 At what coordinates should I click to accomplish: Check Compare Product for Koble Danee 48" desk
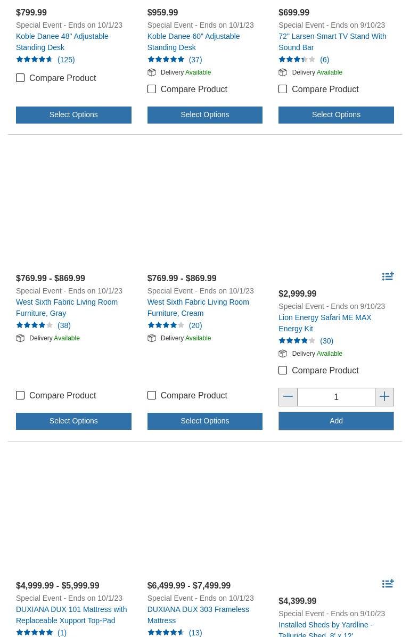click(x=20, y=78)
